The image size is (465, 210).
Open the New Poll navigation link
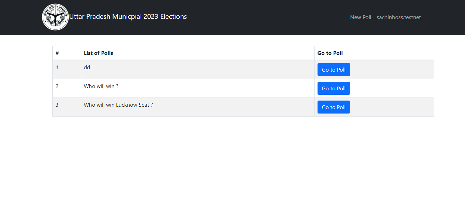[360, 17]
